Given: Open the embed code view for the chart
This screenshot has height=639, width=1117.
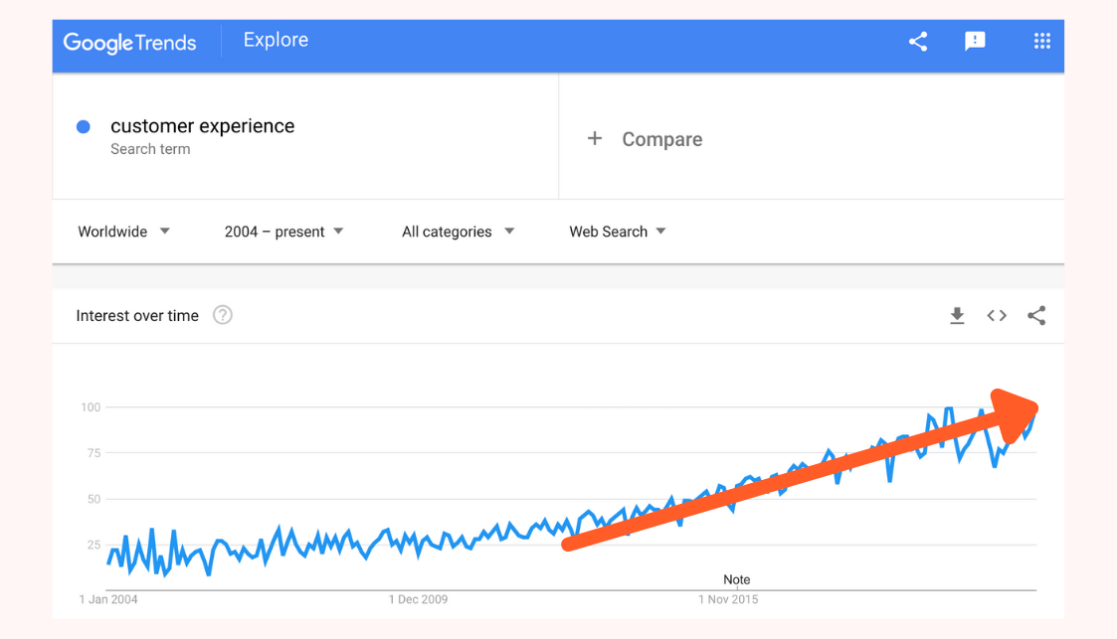Looking at the screenshot, I should 997,315.
